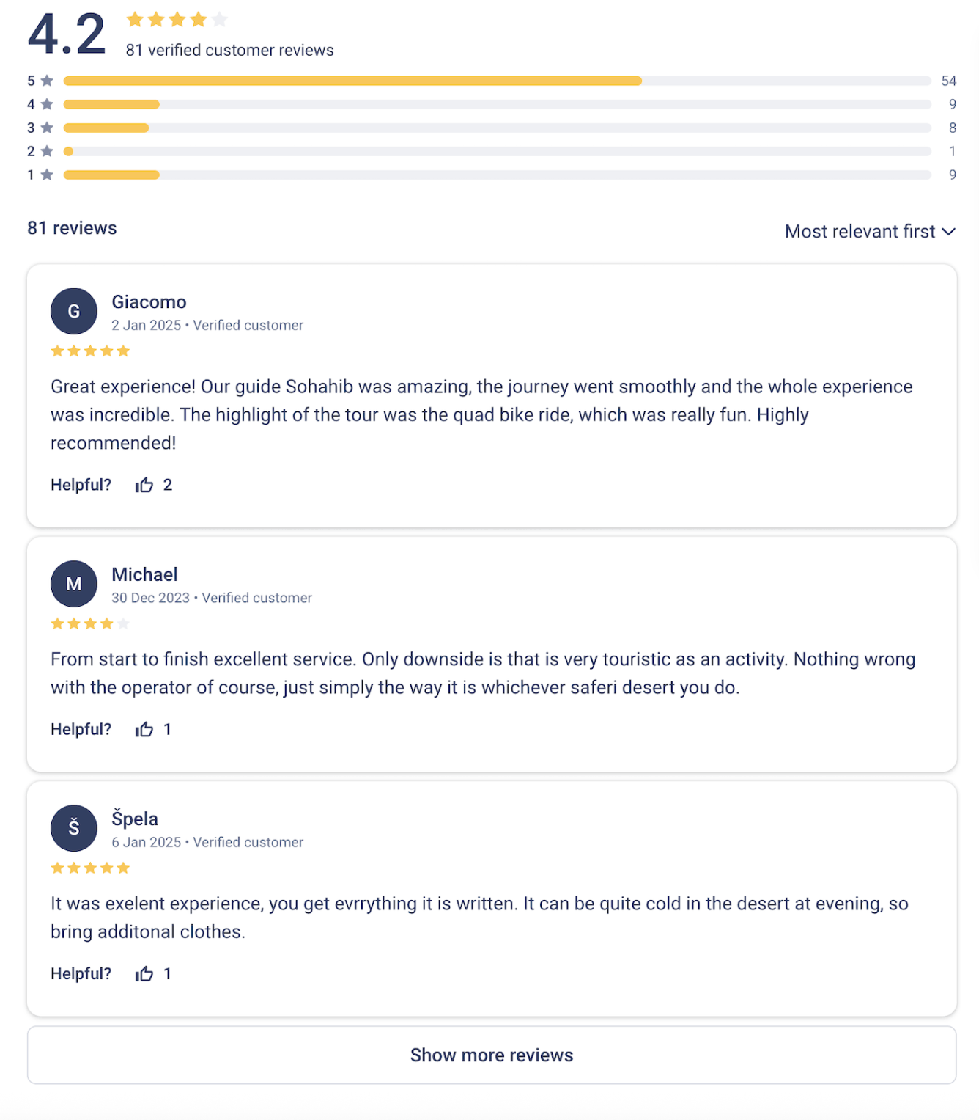
Task: Click Giacomo's G avatar circle
Action: pyautogui.click(x=74, y=311)
